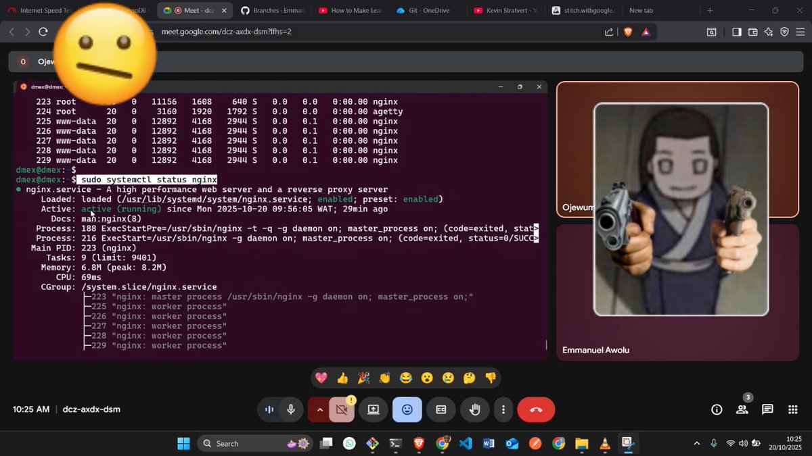The height and width of the screenshot is (456, 812).
Task: Send the surprised face reaction
Action: 427,378
